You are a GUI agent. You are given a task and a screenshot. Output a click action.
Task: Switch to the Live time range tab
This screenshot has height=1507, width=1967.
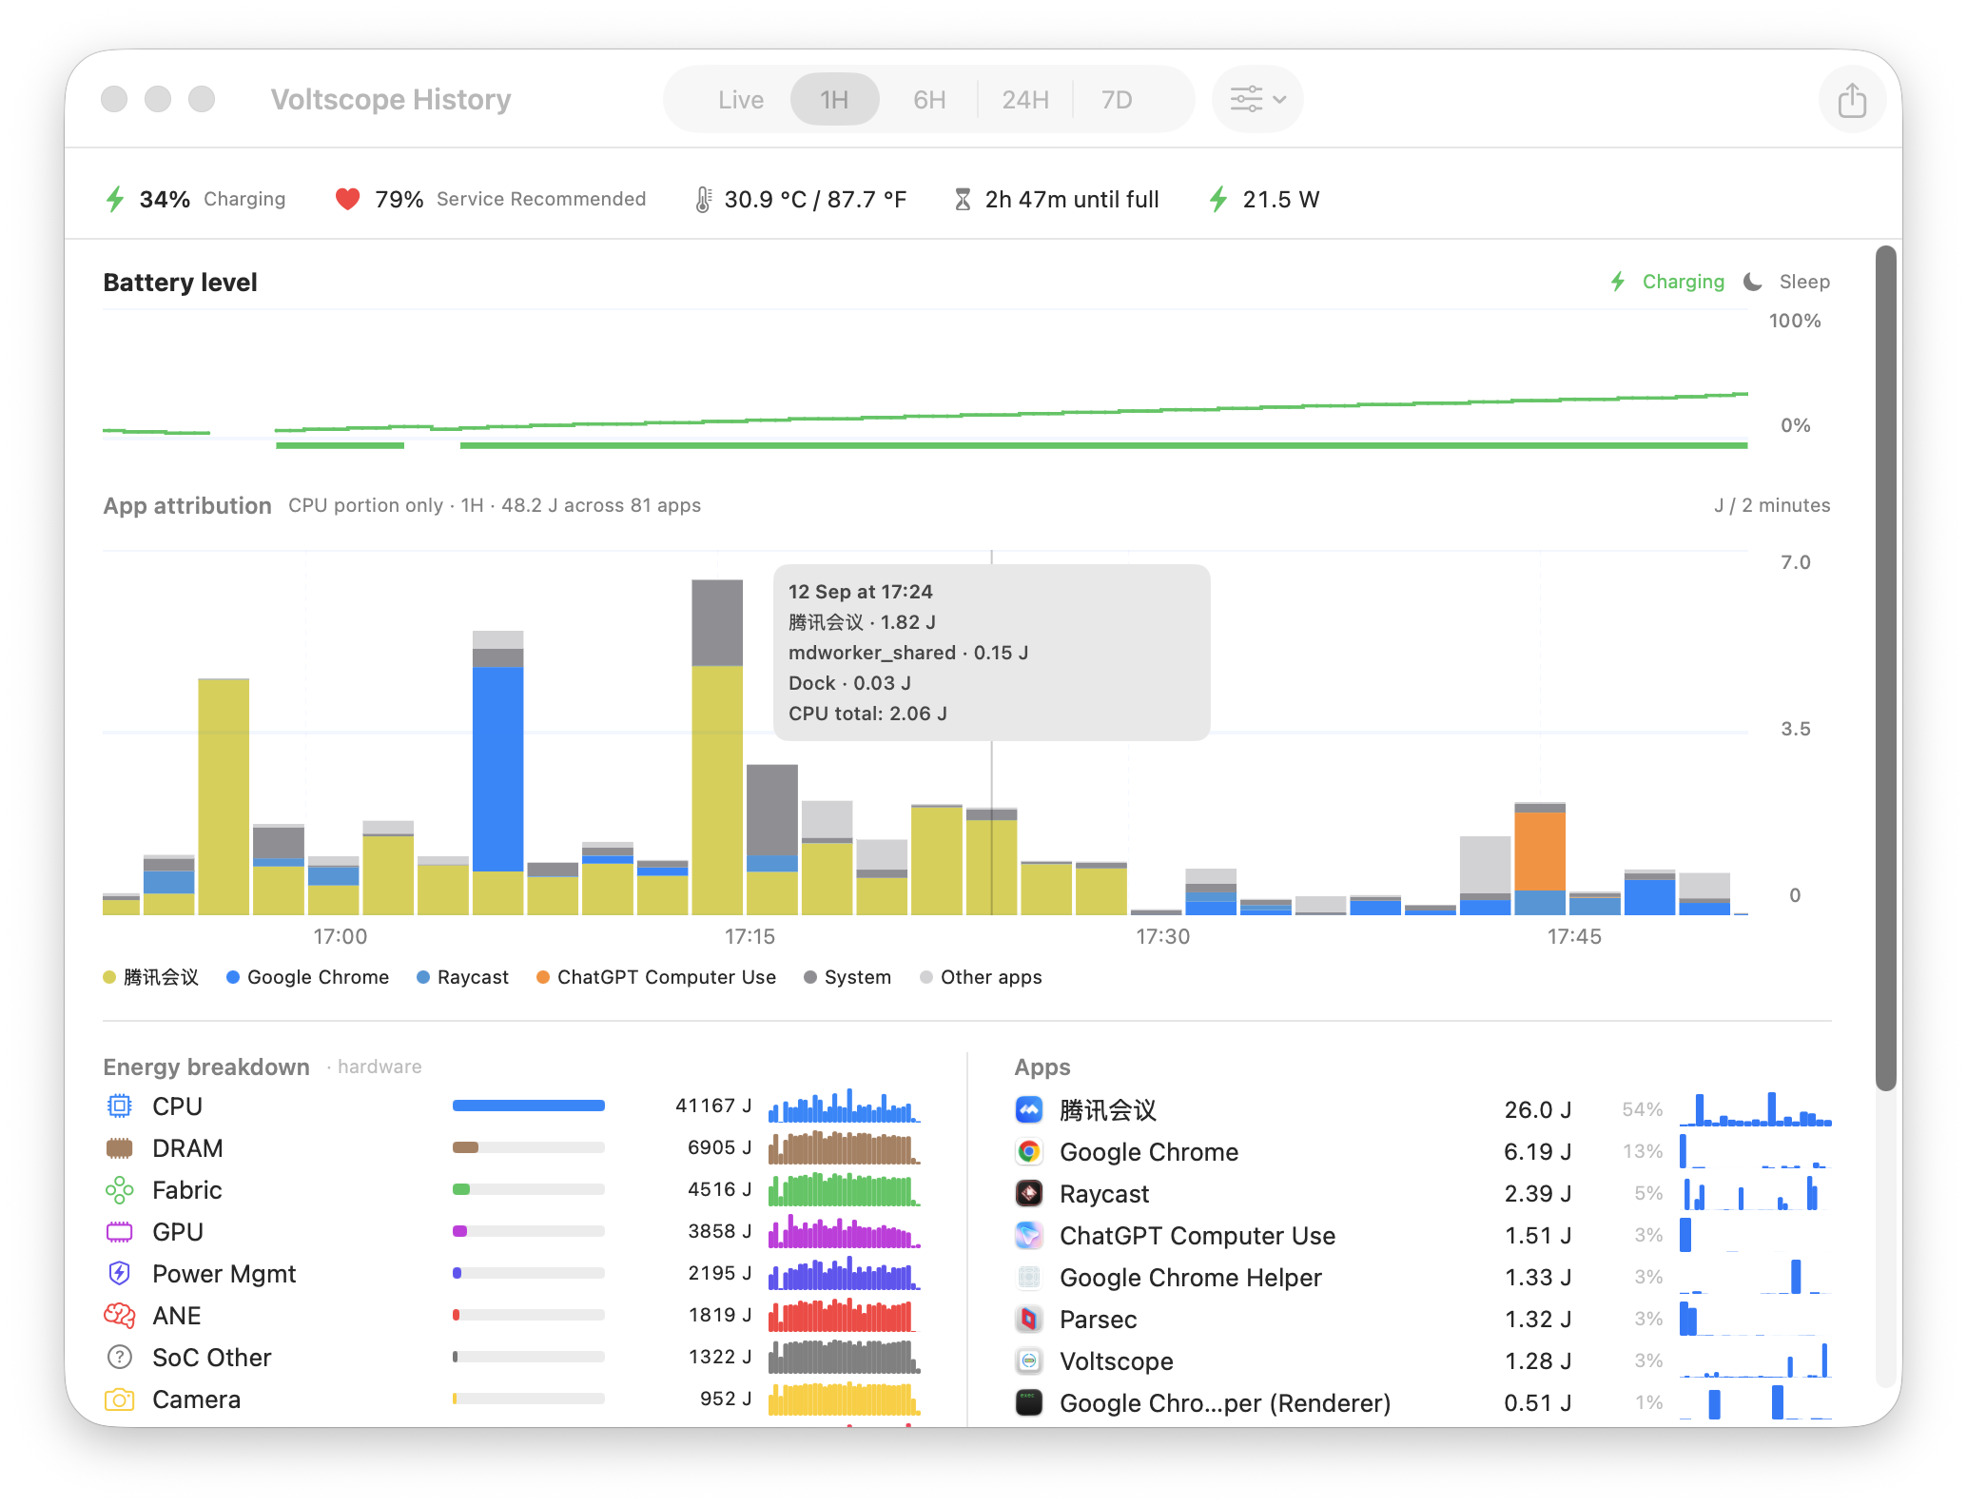[x=740, y=100]
